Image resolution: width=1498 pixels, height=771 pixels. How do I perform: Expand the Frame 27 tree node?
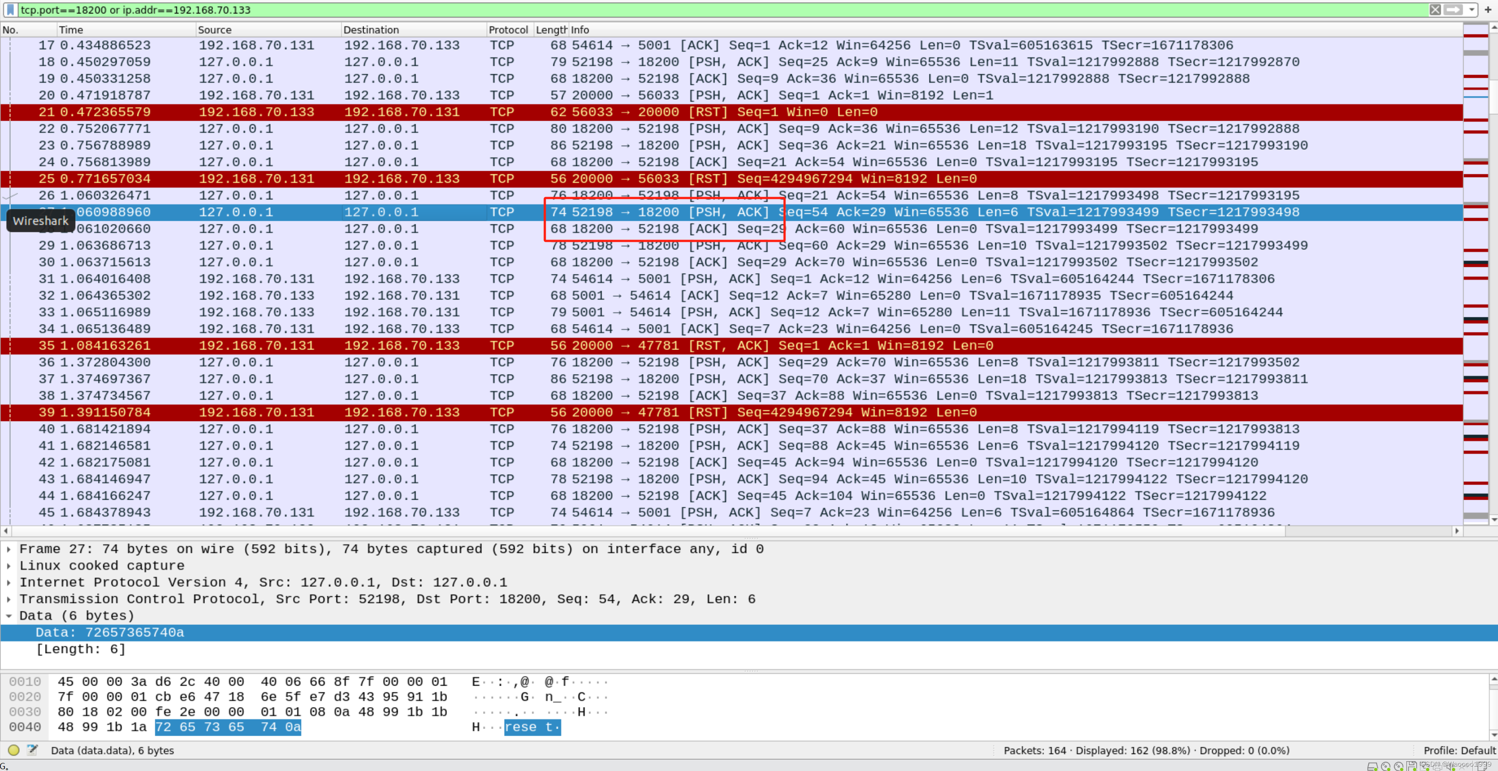pyautogui.click(x=9, y=549)
